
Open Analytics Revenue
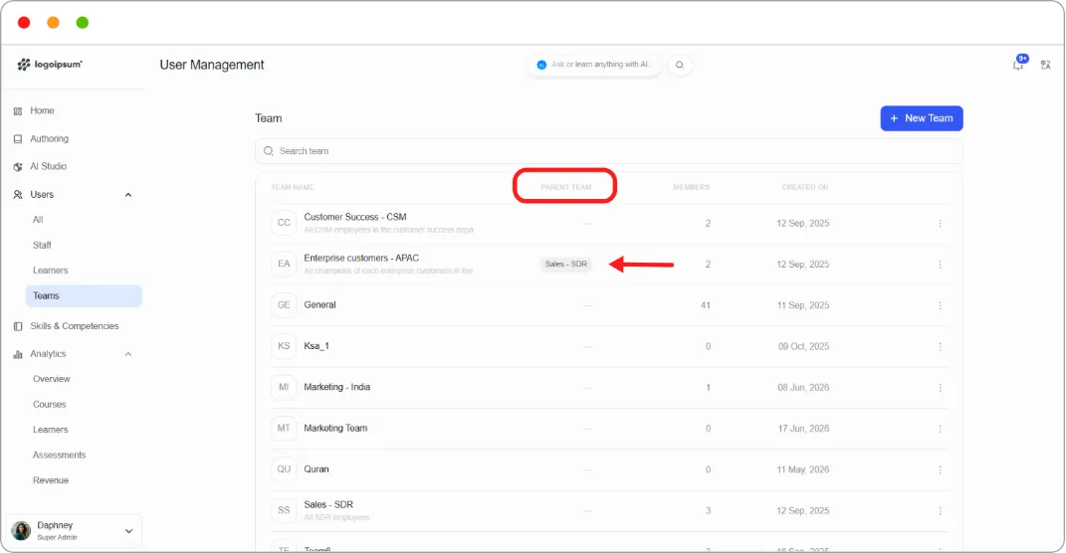click(51, 480)
